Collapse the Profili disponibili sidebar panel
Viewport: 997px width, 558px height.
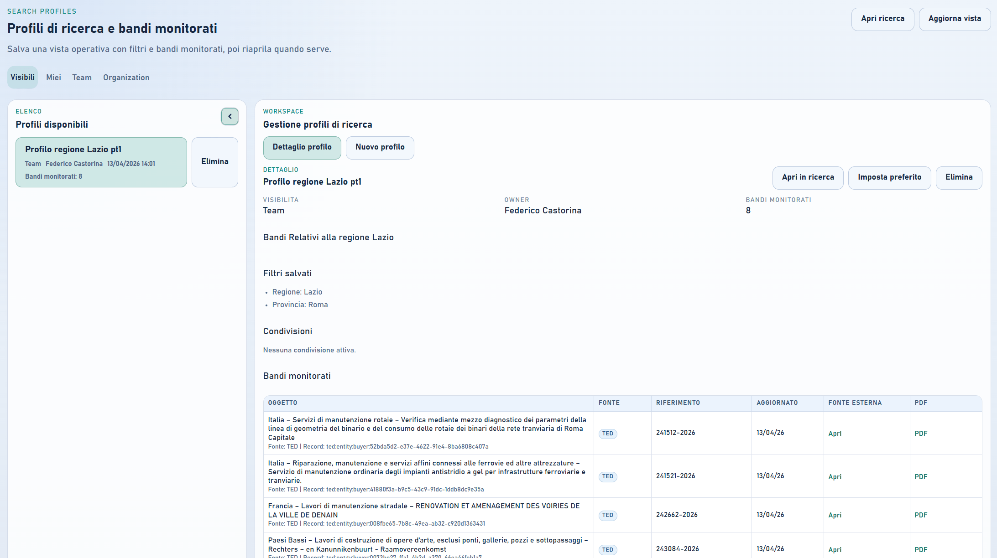coord(230,117)
